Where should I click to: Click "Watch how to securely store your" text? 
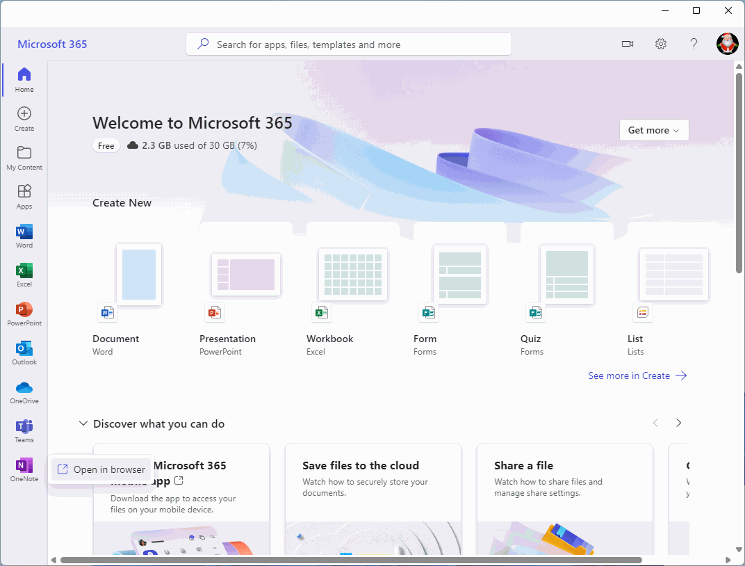pos(365,482)
